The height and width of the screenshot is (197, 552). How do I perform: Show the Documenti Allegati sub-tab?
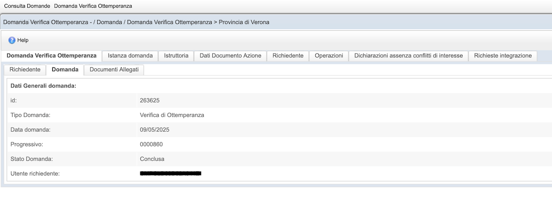(x=114, y=70)
